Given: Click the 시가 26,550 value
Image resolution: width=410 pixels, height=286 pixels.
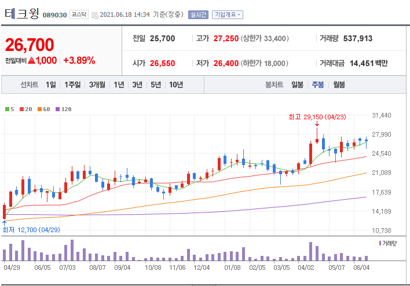Looking at the screenshot, I should tap(162, 63).
